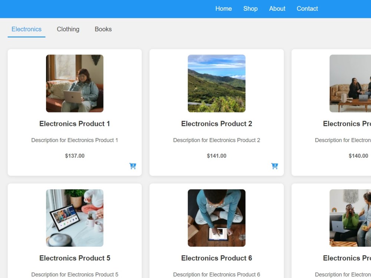371x278 pixels.
Task: Go to the Shop page
Action: pyautogui.click(x=250, y=9)
